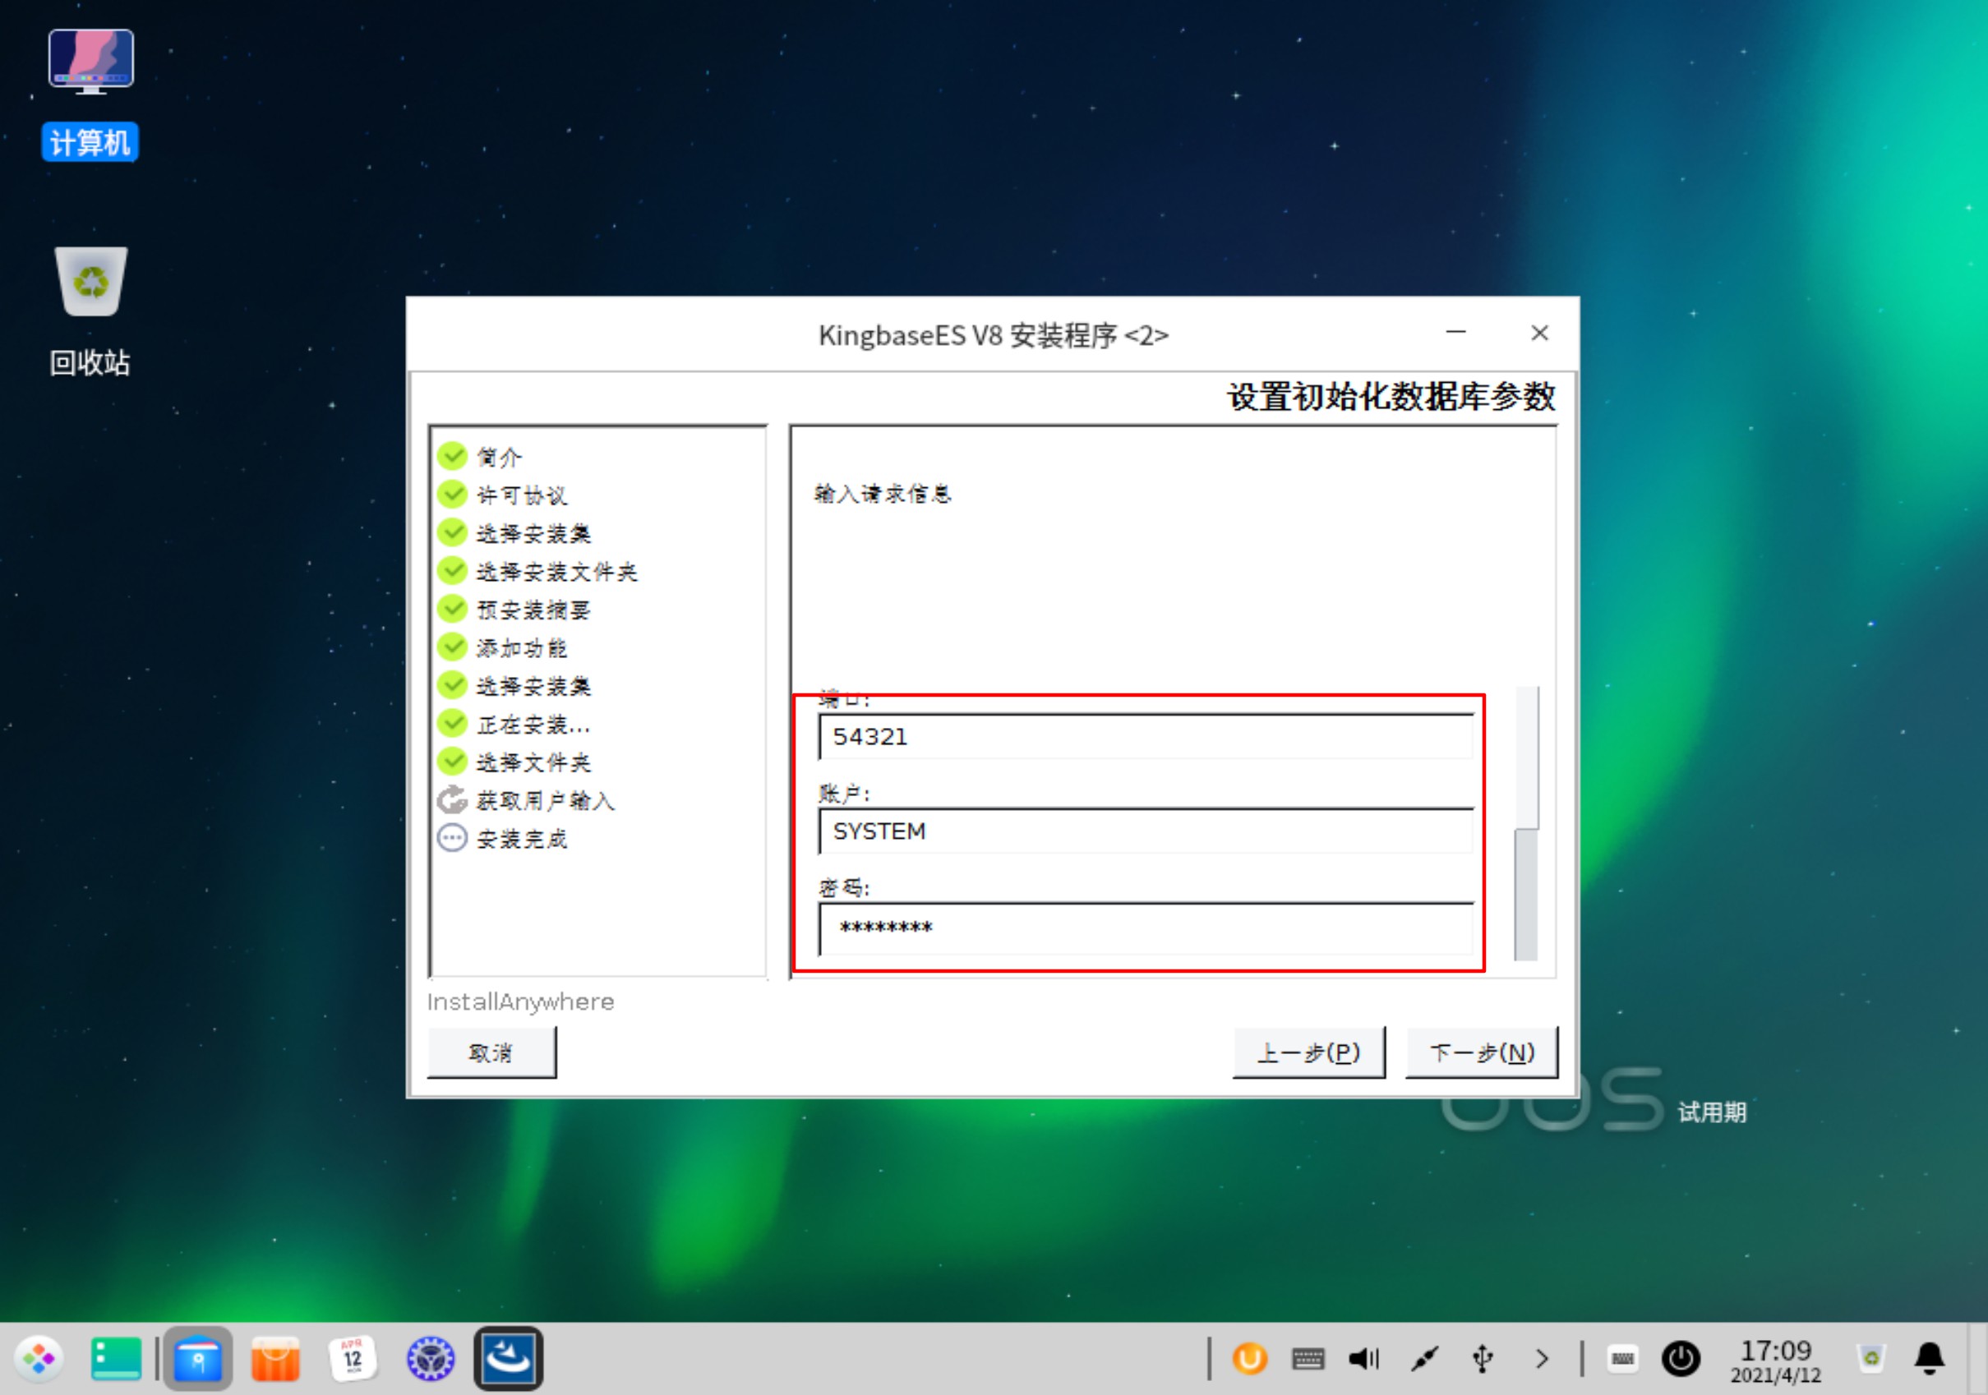Click the password input field
The image size is (1988, 1395).
pyautogui.click(x=1145, y=928)
